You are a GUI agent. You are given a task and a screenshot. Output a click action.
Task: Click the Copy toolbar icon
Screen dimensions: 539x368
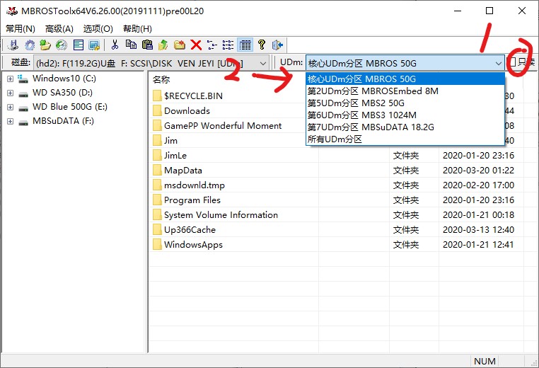(131, 45)
